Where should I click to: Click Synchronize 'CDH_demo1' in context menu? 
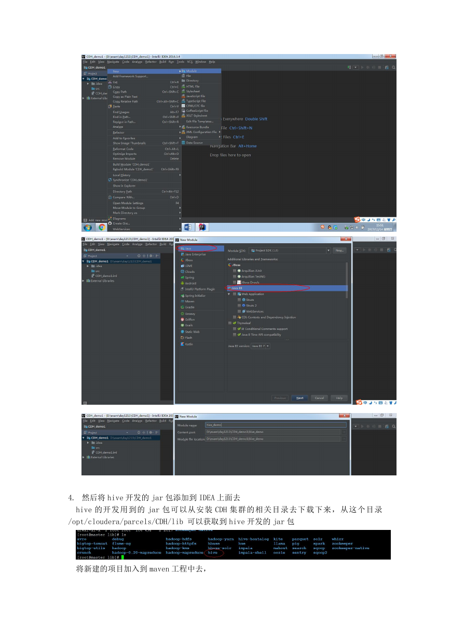(x=144, y=180)
